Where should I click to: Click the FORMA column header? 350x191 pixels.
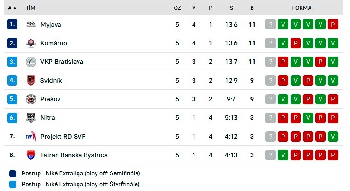coord(302,8)
